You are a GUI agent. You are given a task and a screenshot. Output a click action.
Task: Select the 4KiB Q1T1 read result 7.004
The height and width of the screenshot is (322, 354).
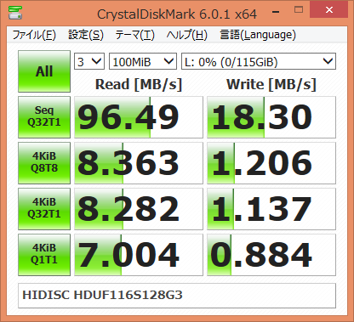tap(139, 255)
